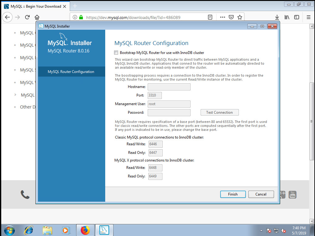This screenshot has height=236, width=315.
Task: Click the MySQL Installer title bar icon
Action: tap(41, 26)
